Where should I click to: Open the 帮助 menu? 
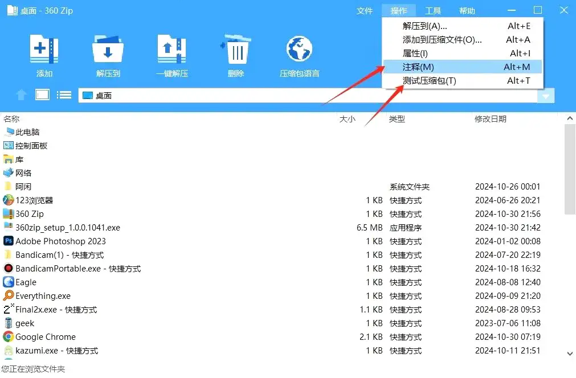coord(467,11)
